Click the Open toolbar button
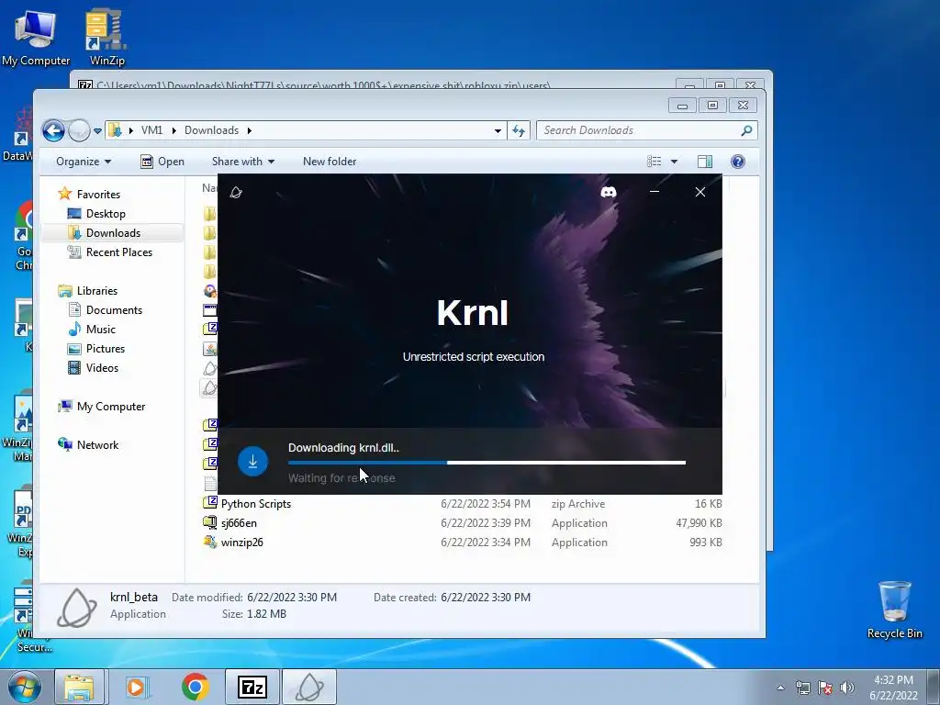 click(162, 162)
